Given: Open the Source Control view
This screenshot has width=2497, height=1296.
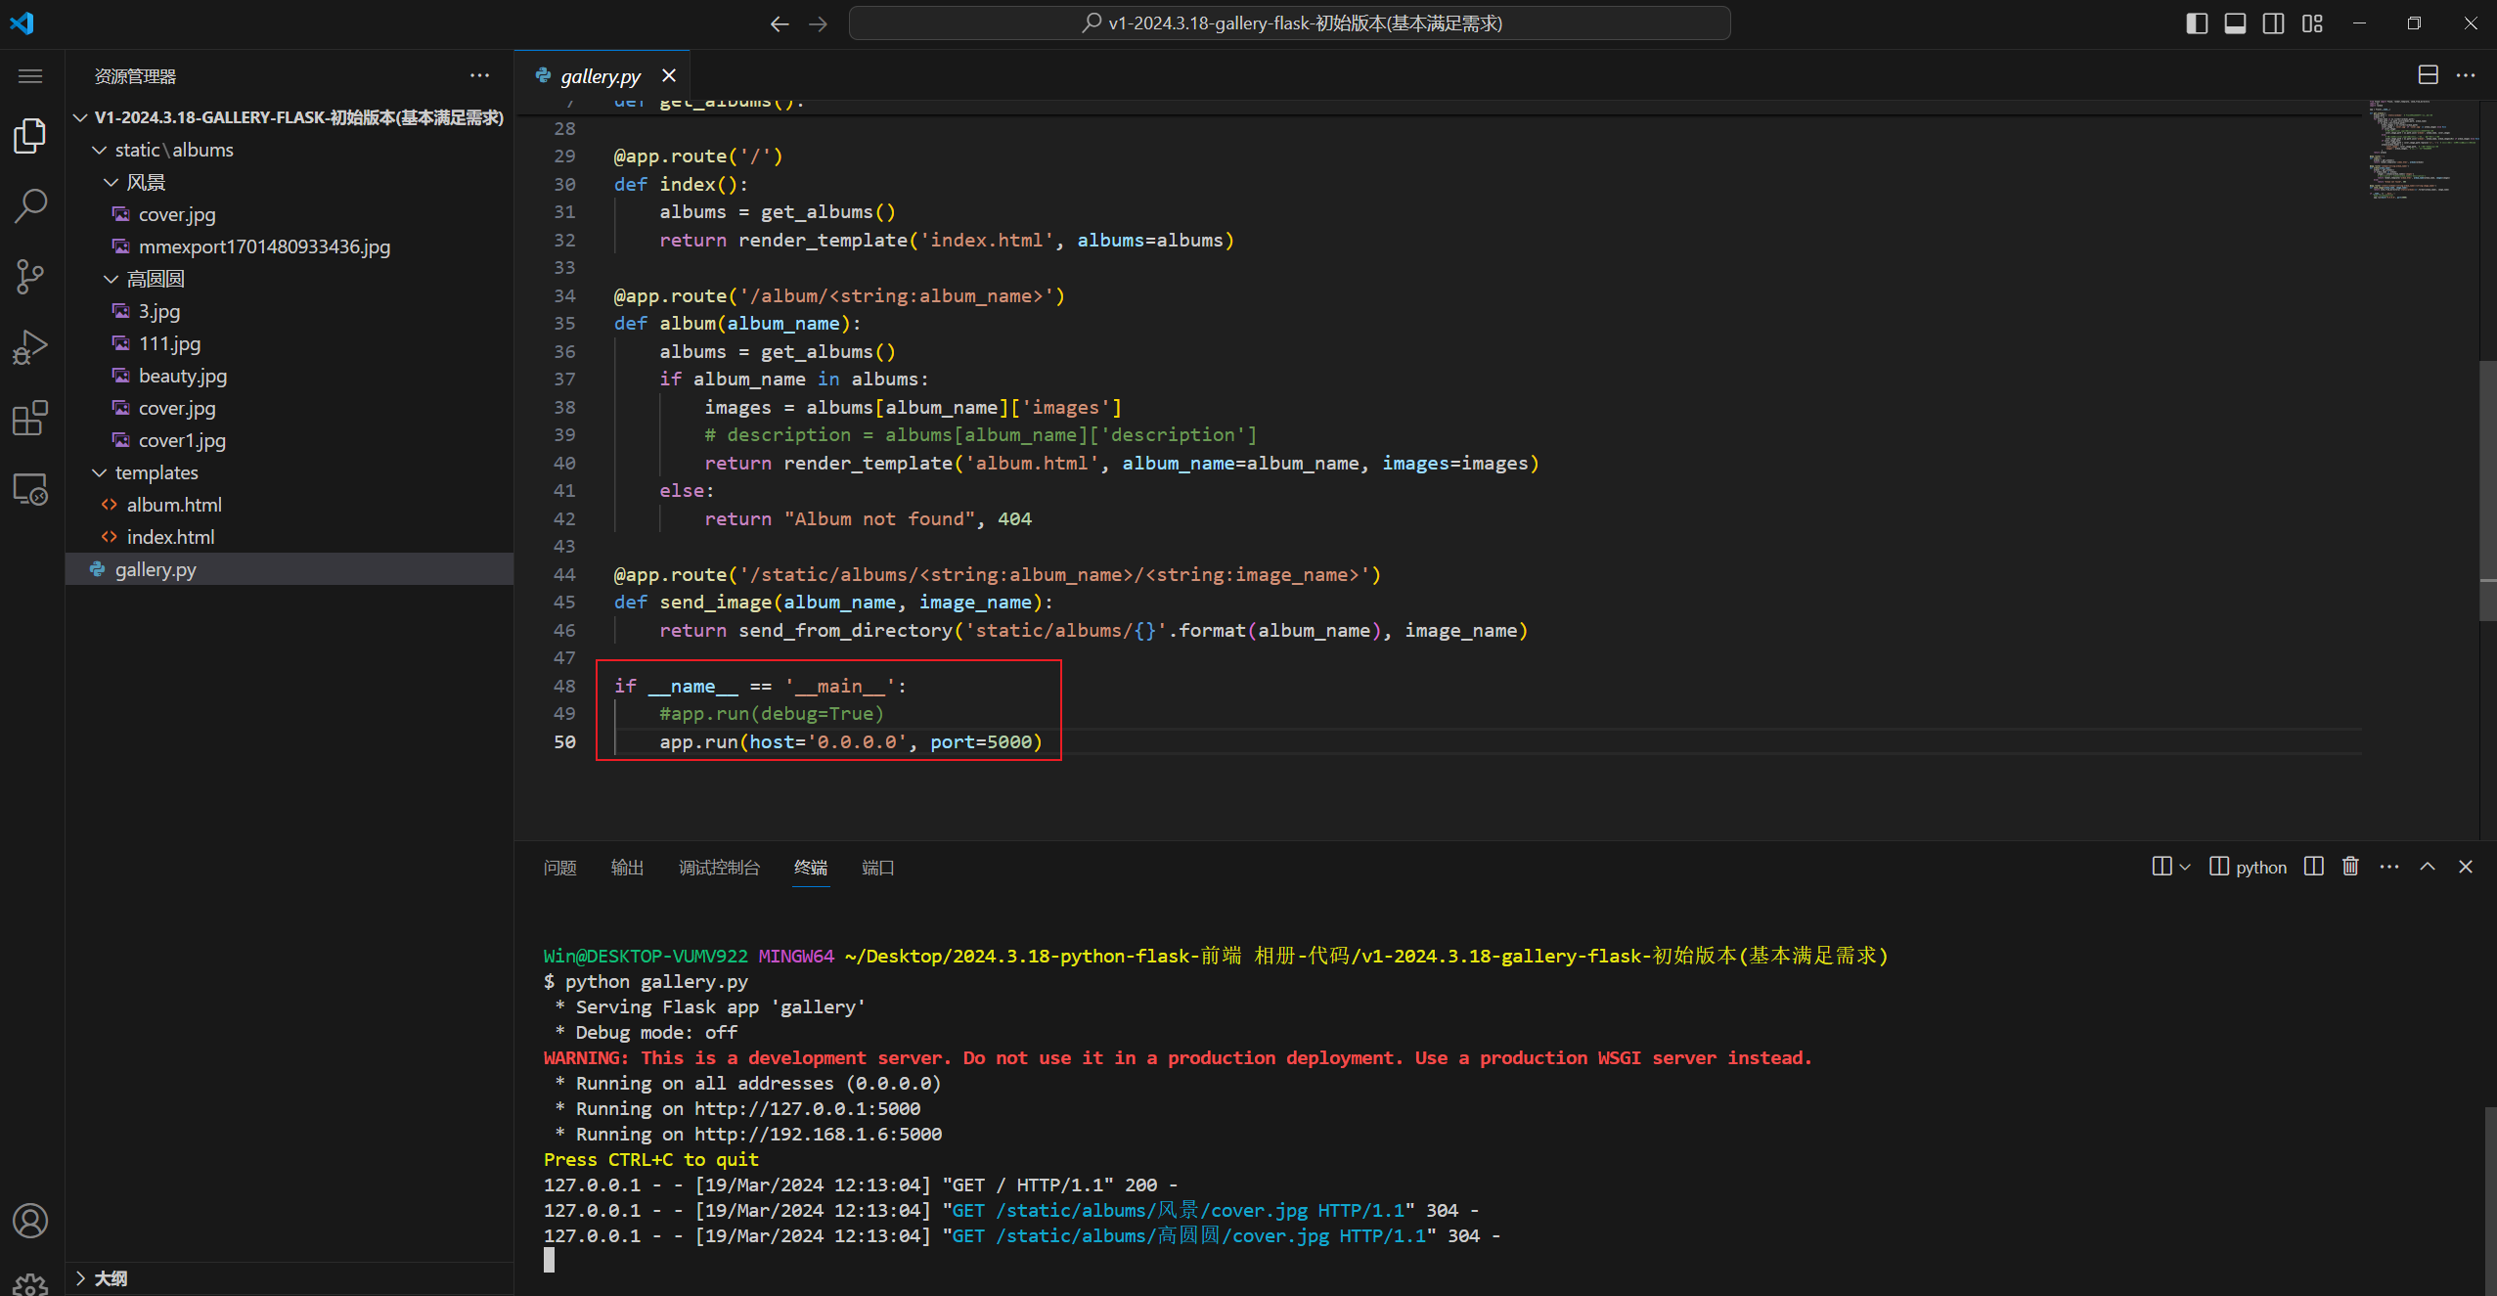Looking at the screenshot, I should [30, 277].
